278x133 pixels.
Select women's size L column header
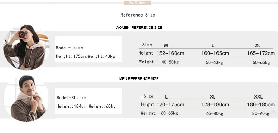[x=213, y=46]
